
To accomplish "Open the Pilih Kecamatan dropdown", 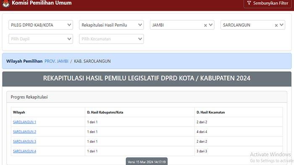I will tap(111, 39).
